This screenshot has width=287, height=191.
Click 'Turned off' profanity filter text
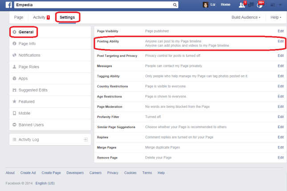pos(153,117)
